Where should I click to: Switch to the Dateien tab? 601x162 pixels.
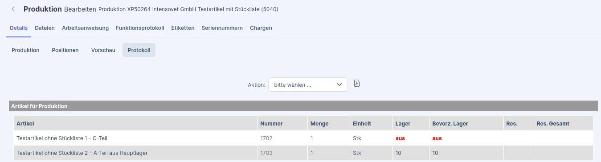(x=45, y=28)
